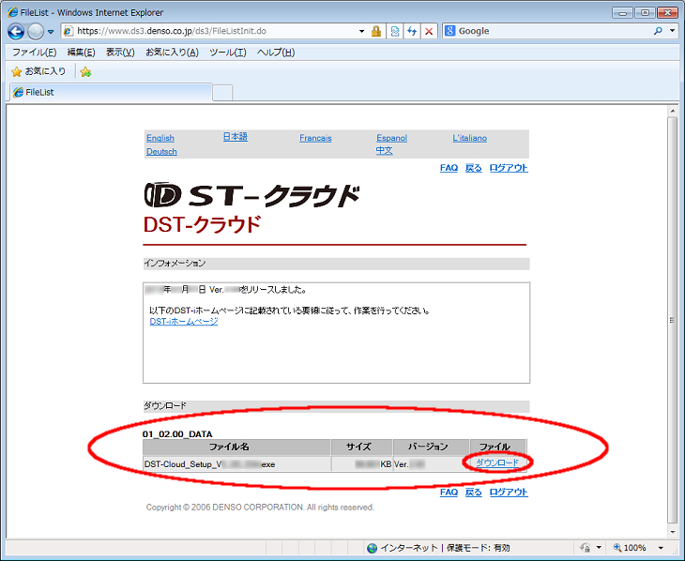Image resolution: width=685 pixels, height=561 pixels.
Task: Expand the address bar history dropdown
Action: [361, 31]
